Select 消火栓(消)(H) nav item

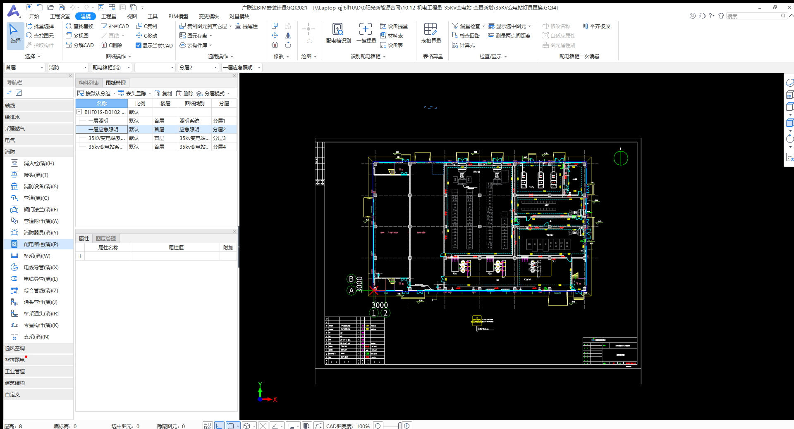[38, 163]
